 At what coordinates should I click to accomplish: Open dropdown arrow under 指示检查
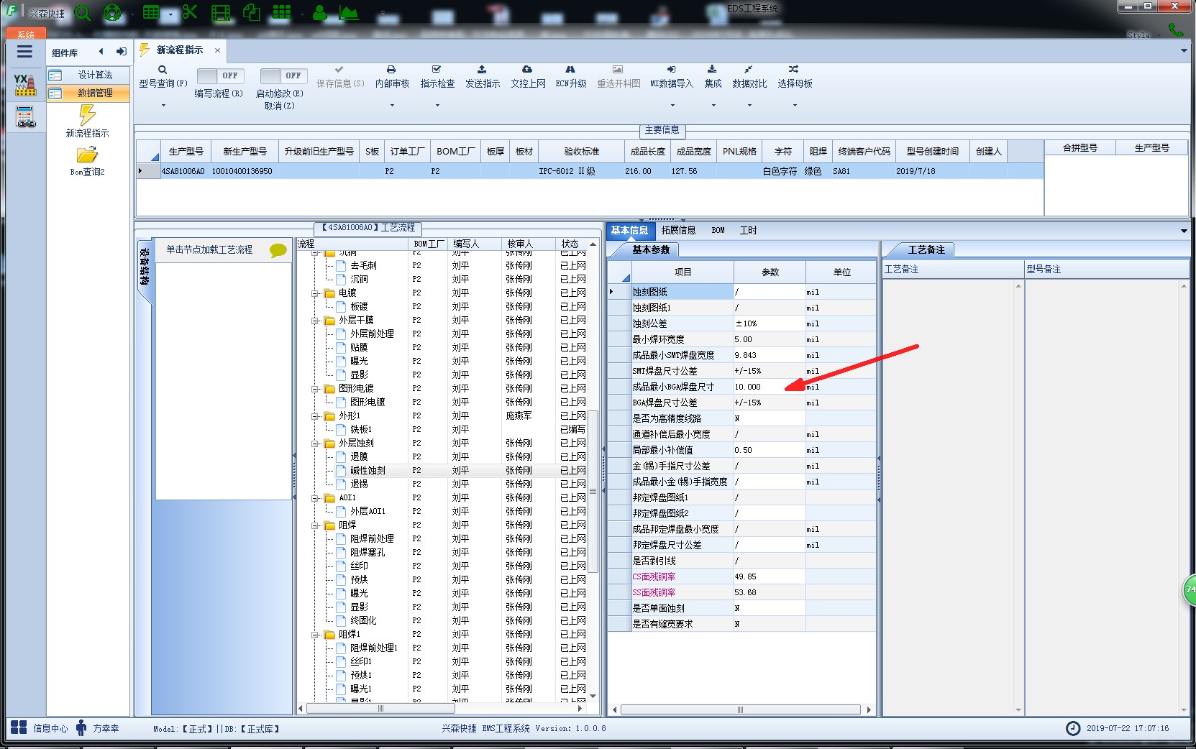pos(437,106)
